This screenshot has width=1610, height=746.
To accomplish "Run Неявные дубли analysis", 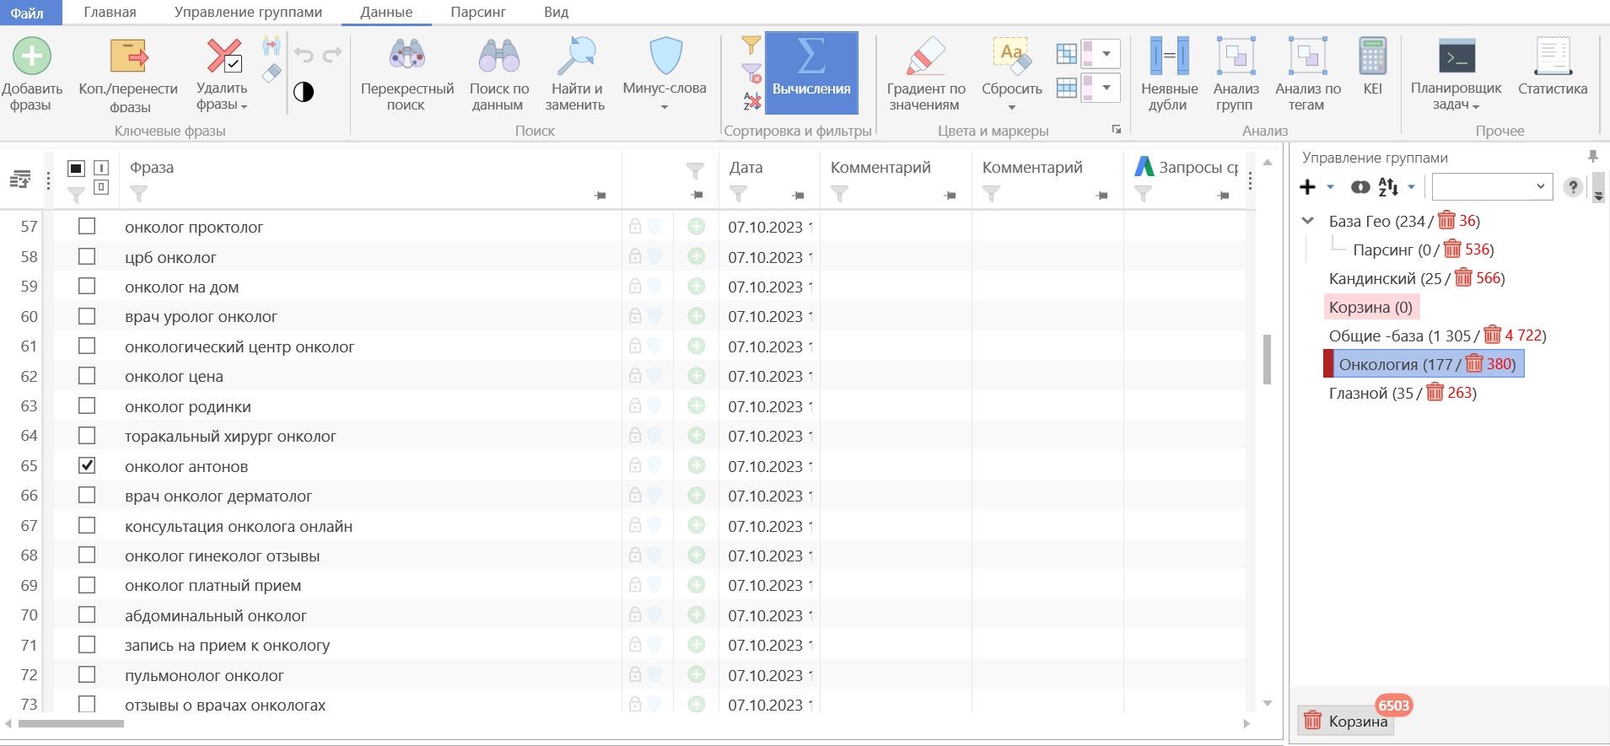I will (1169, 75).
